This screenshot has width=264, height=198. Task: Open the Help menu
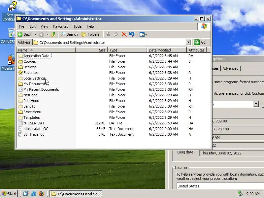click(x=90, y=26)
